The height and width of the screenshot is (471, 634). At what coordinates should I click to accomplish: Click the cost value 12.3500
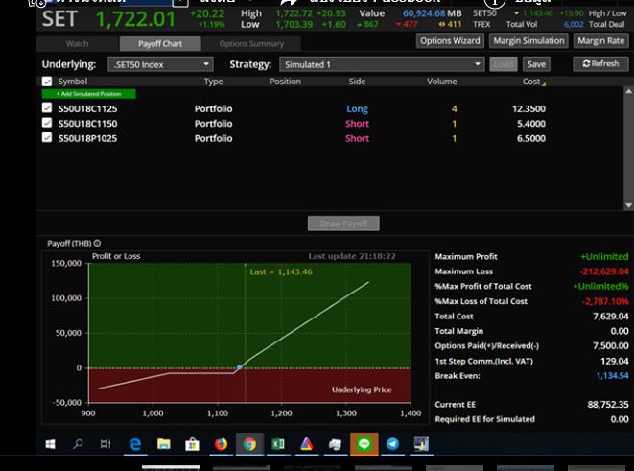pyautogui.click(x=528, y=108)
